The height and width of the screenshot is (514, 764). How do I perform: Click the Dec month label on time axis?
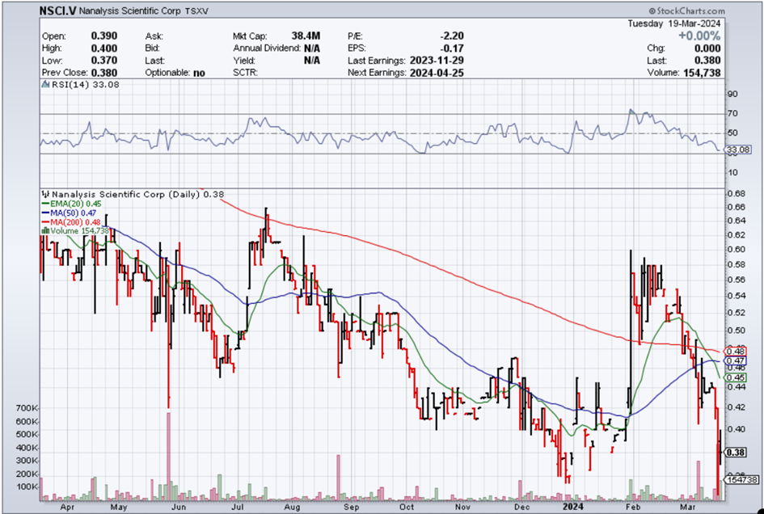coord(521,507)
